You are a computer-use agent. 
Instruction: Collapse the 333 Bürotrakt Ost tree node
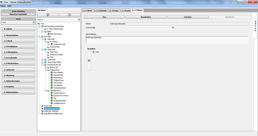click(x=42, y=65)
